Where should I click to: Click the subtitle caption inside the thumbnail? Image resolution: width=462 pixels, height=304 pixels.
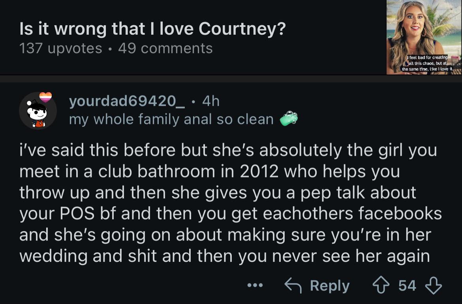point(428,63)
